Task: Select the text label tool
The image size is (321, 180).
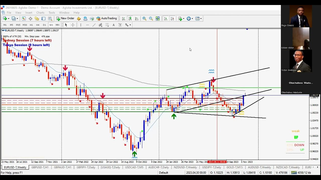Action: 120,25
